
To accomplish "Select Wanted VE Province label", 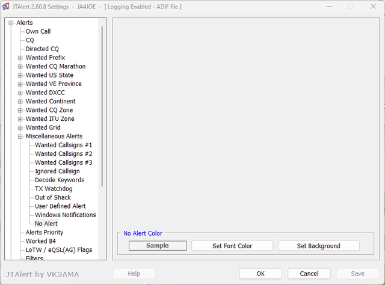I will click(x=54, y=84).
